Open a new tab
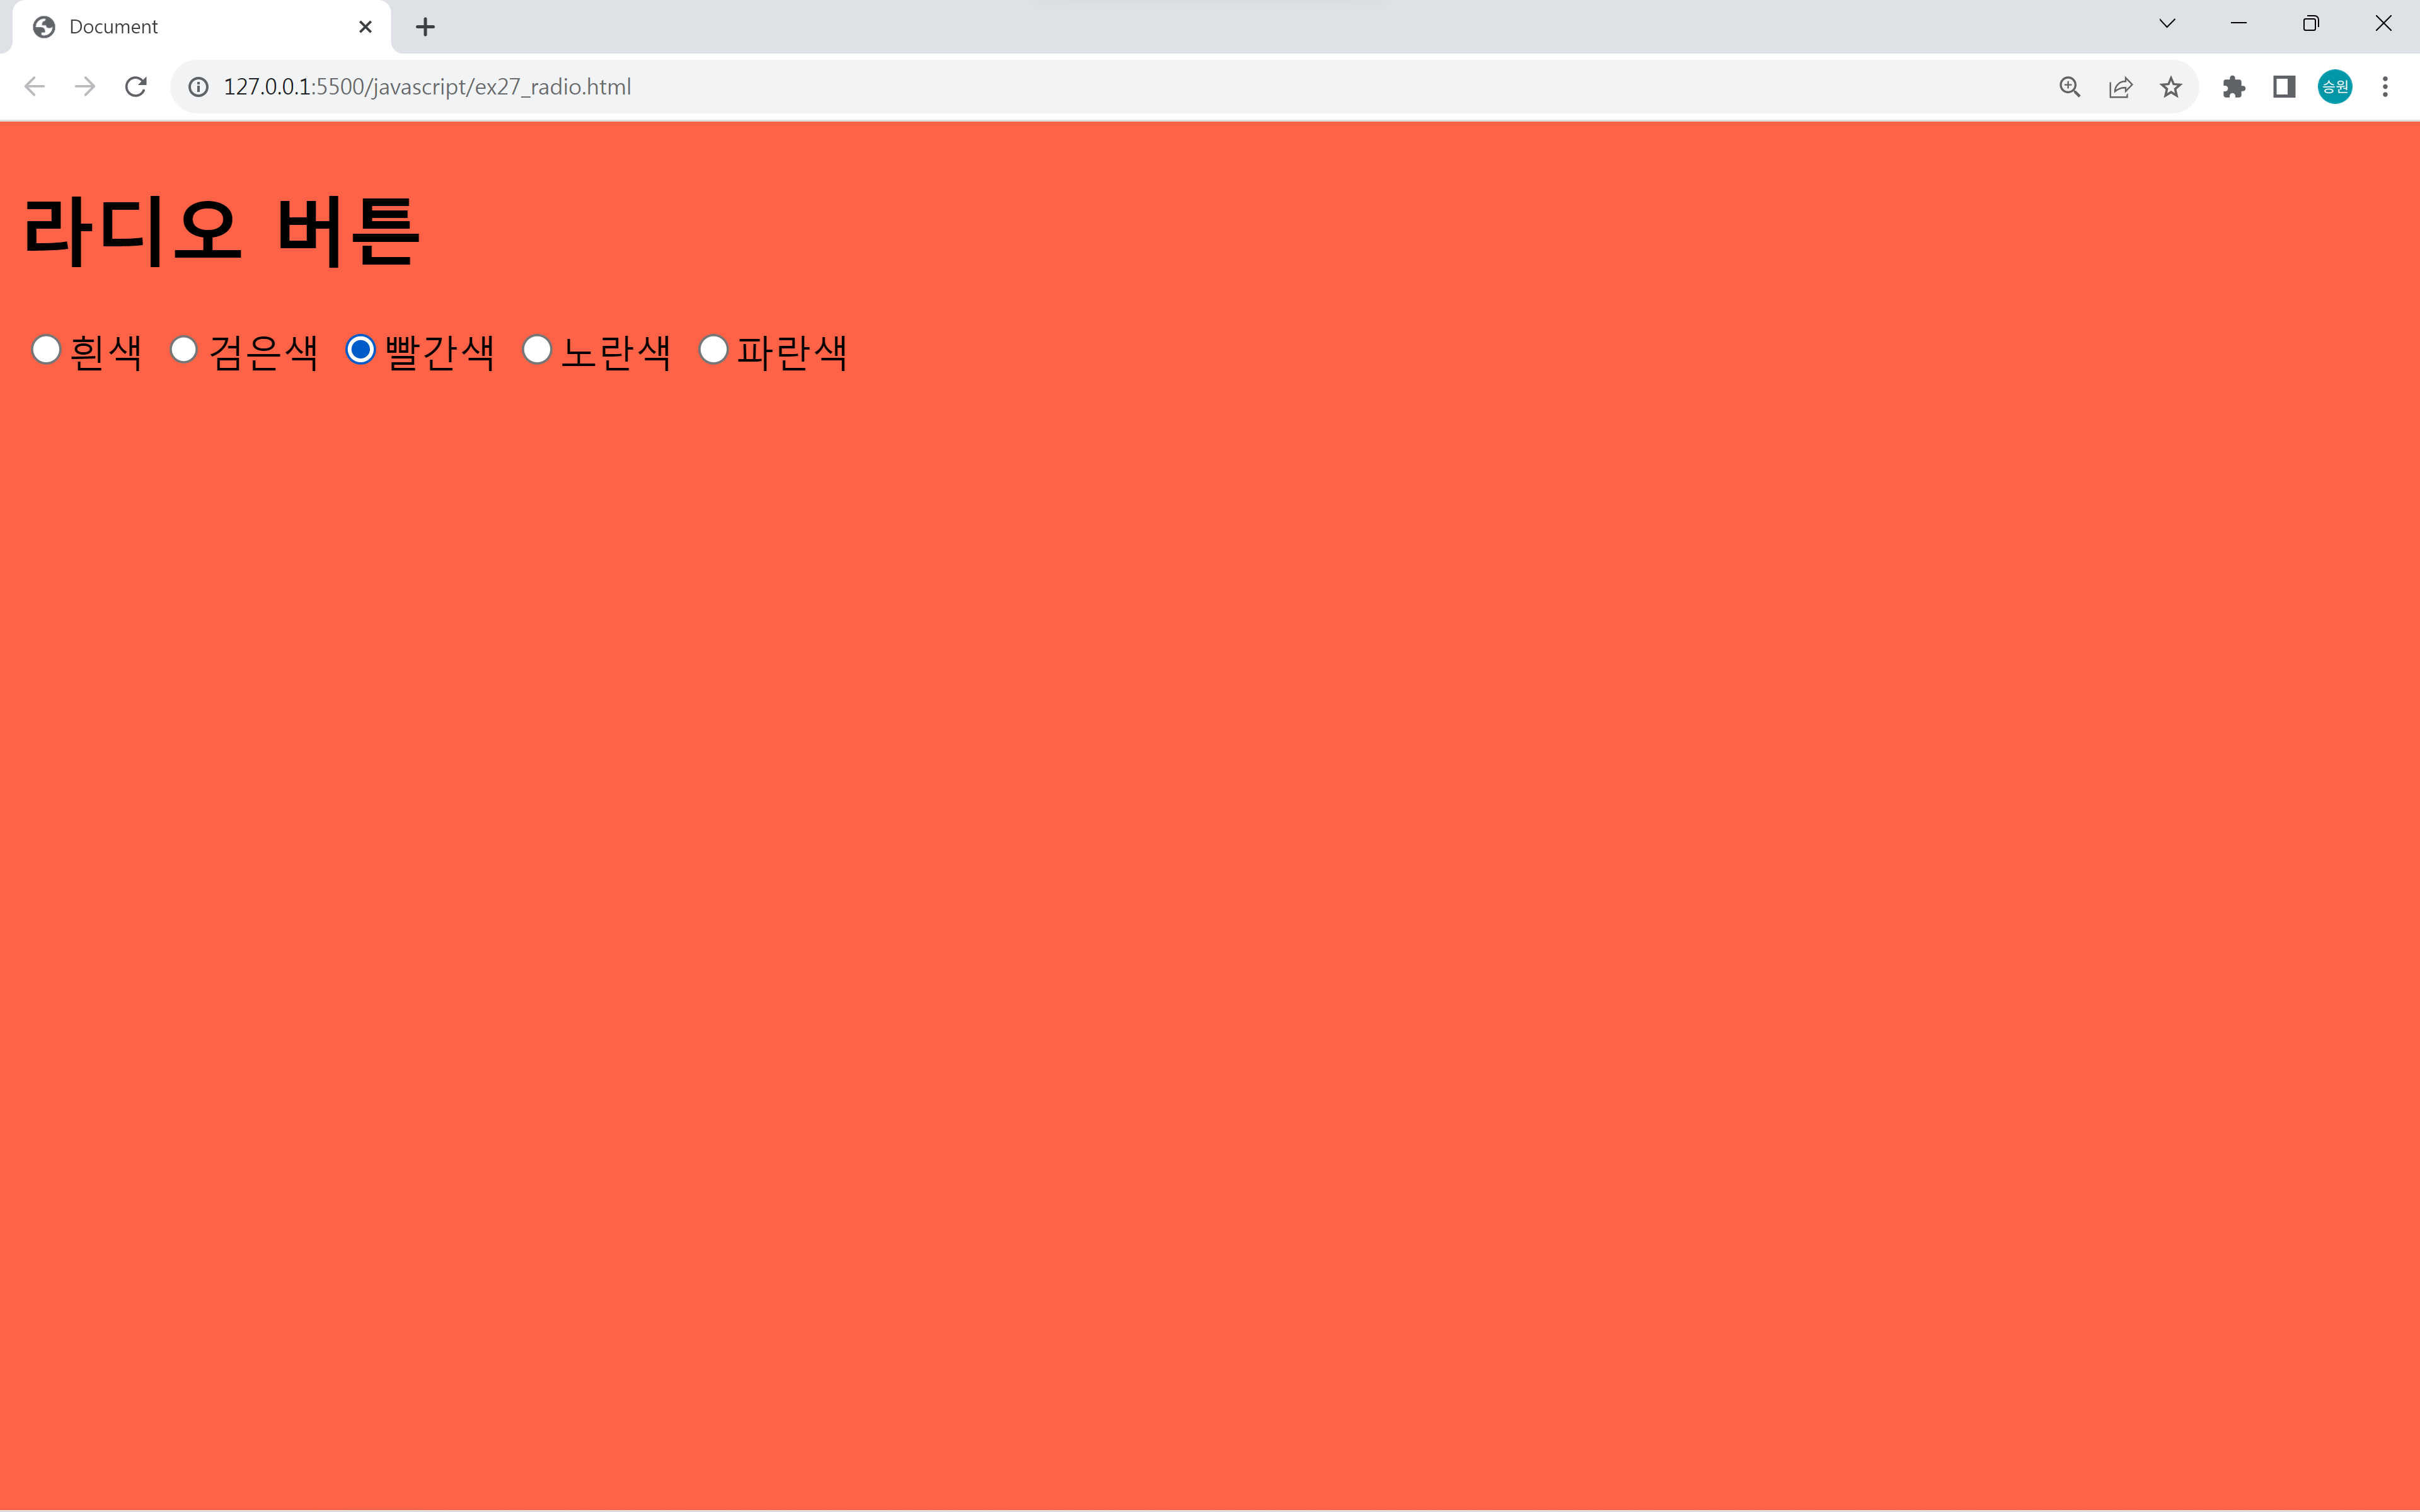The image size is (2420, 1512). (425, 27)
